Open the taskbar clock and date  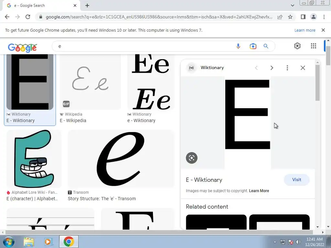[314, 242]
